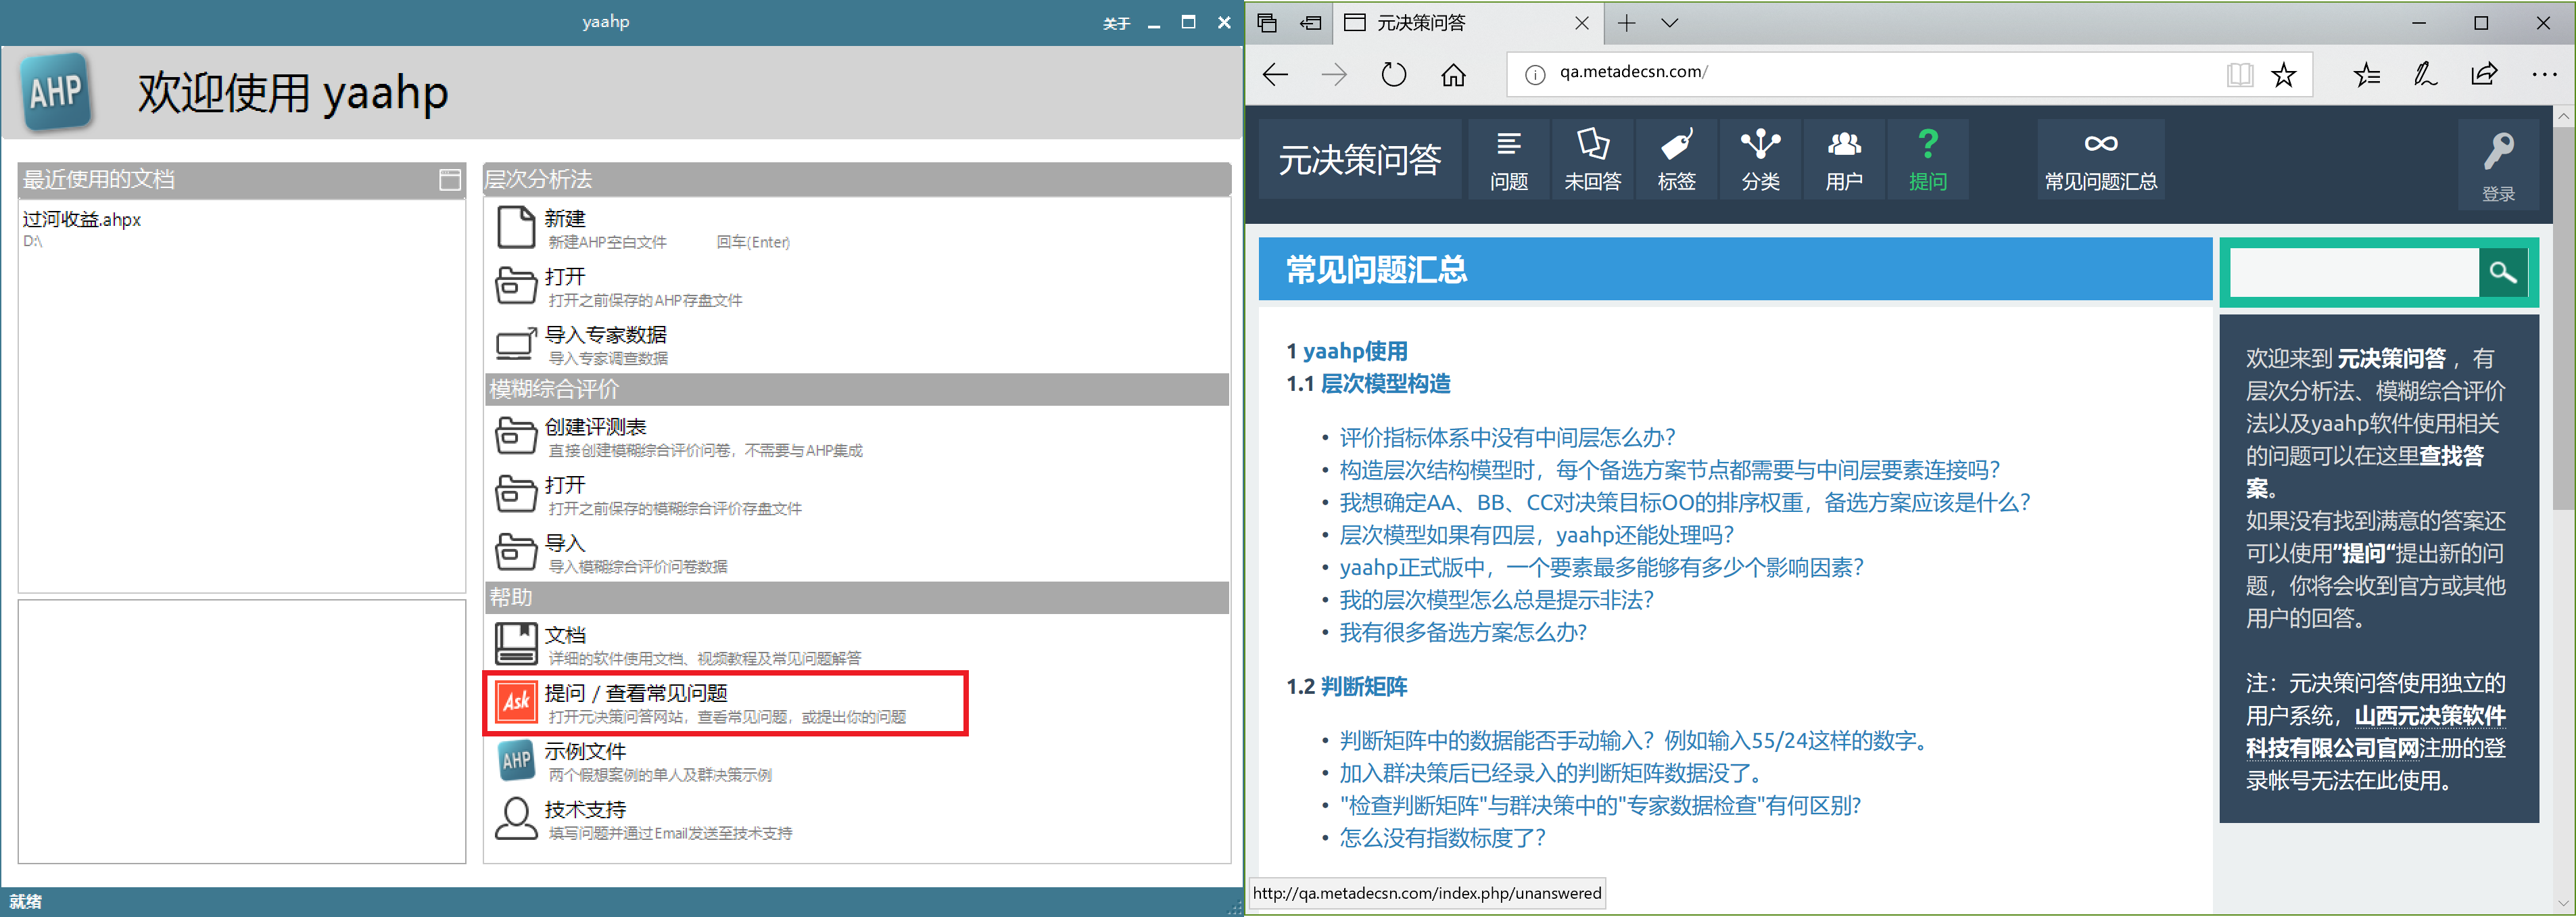Viewport: 2576px width, 917px height.
Task: Open link 我的层次模型怎么总是提示非法?
Action: pyautogui.click(x=1496, y=600)
